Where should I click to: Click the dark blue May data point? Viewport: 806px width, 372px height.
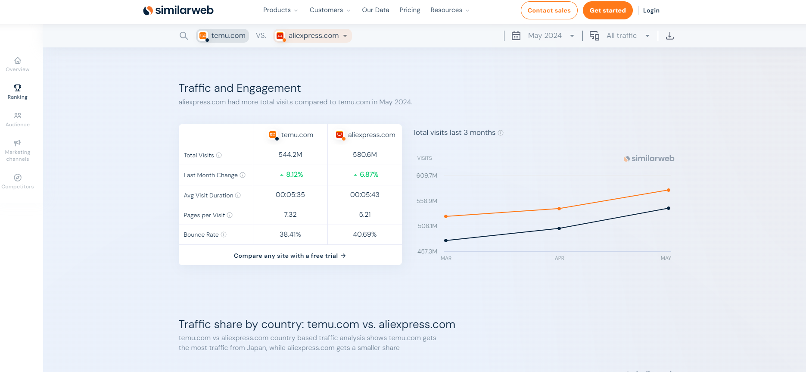click(x=669, y=208)
